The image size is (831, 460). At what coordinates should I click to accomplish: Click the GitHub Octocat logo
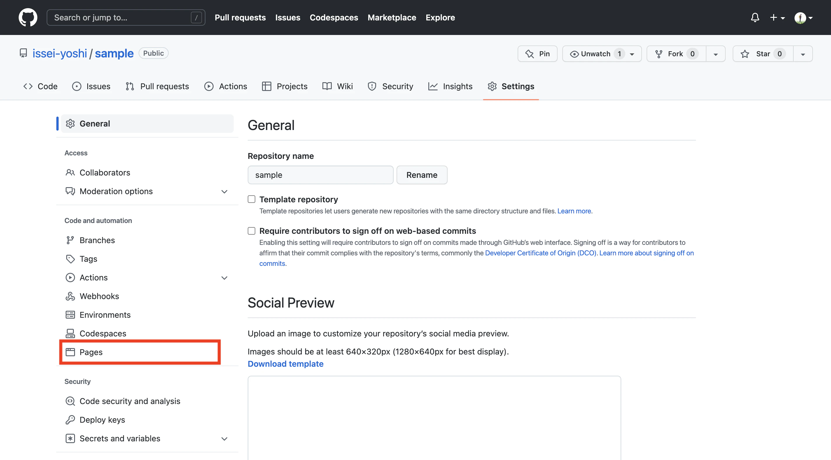[28, 17]
